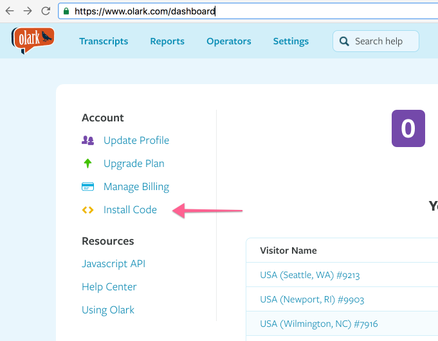Select visitor USA (Newport, RI) #9903
The width and height of the screenshot is (438, 341).
(x=312, y=299)
